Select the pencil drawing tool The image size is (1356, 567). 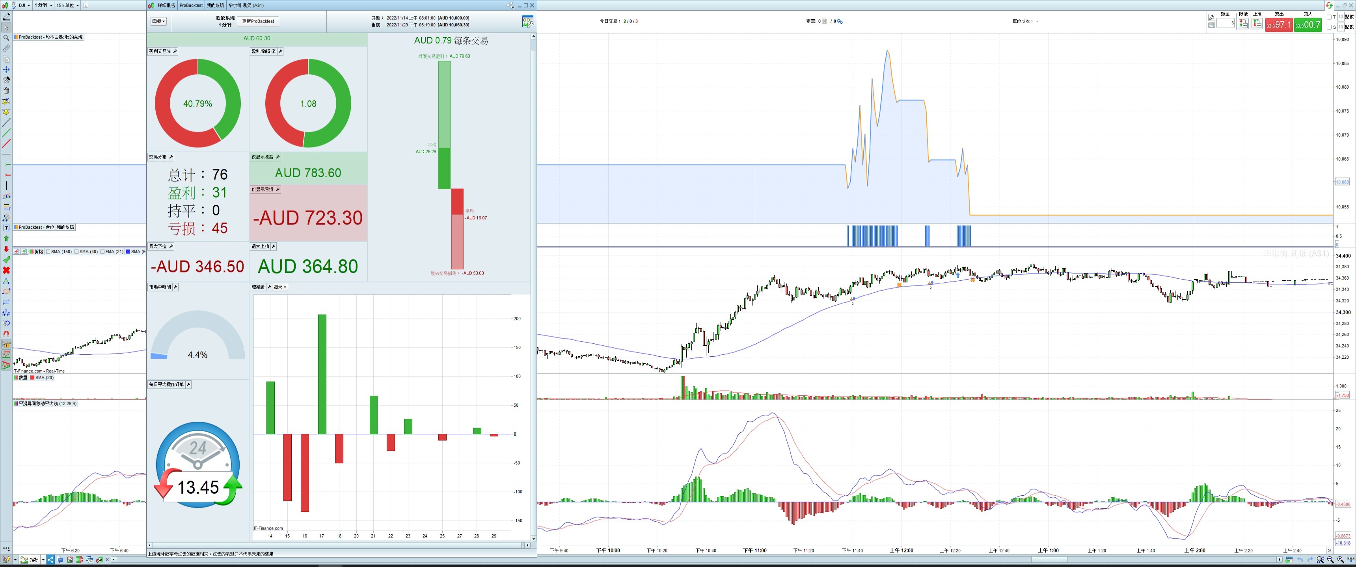[x=6, y=17]
